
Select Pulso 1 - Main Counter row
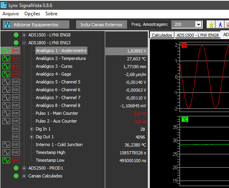[57, 113]
